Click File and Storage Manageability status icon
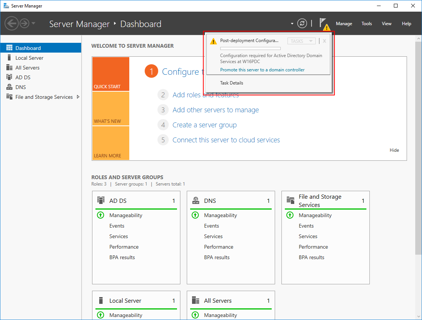 coord(290,215)
